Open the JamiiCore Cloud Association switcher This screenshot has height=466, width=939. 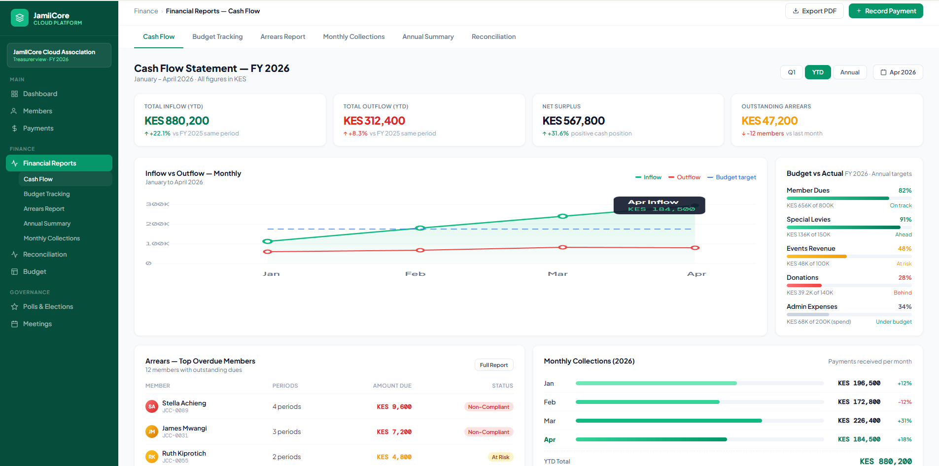click(x=59, y=55)
